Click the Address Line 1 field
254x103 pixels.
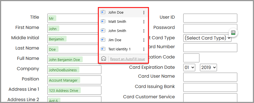(x=74, y=90)
